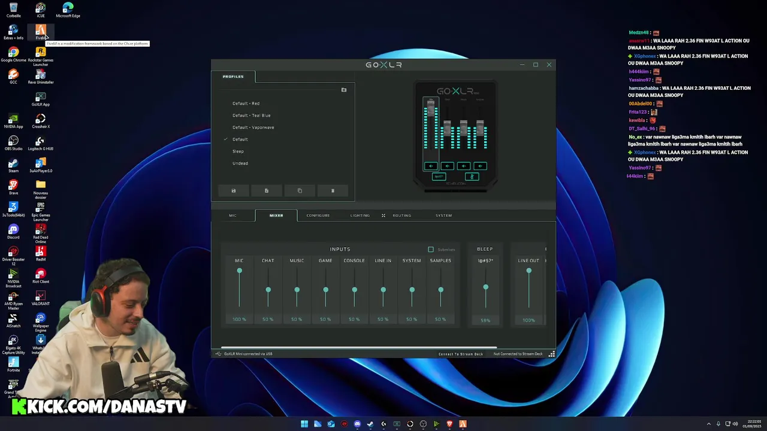
Task: Click the MIC volume slider handle
Action: point(239,271)
